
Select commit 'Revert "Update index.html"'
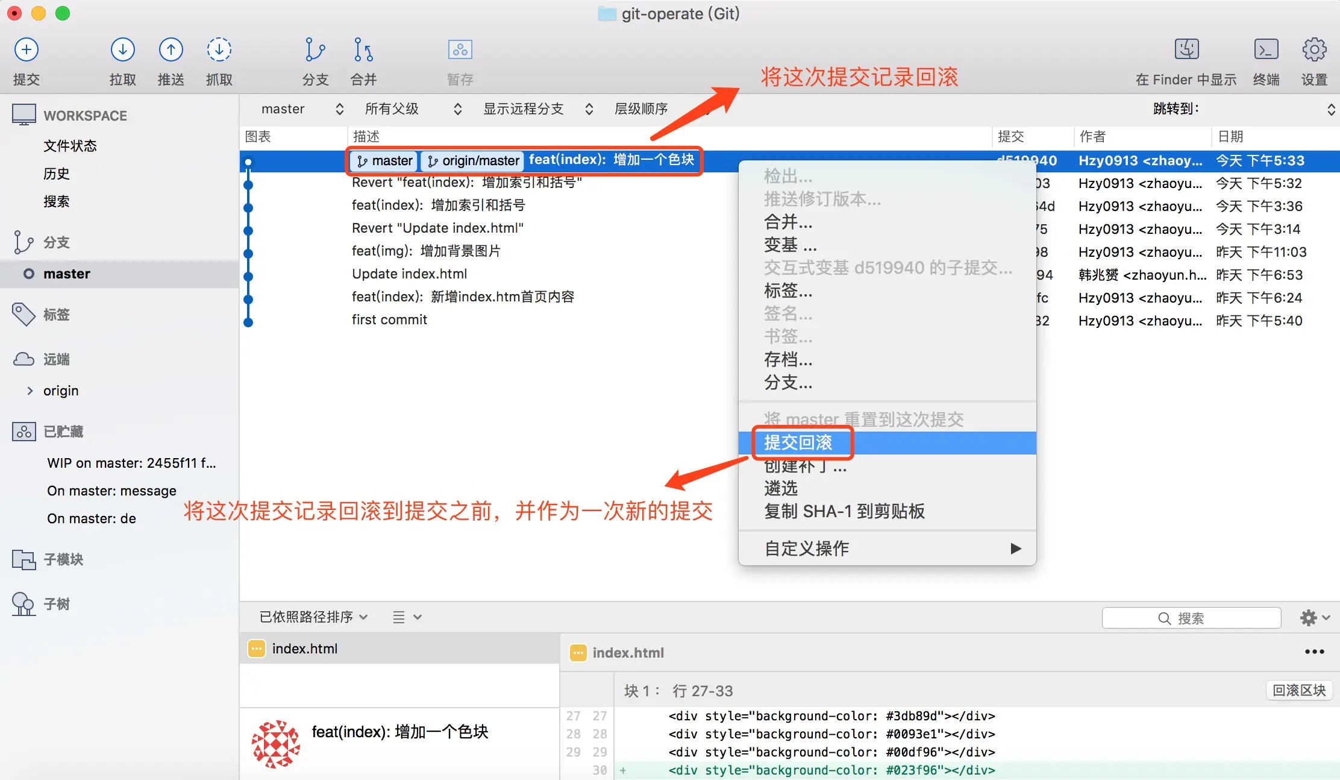tap(437, 228)
